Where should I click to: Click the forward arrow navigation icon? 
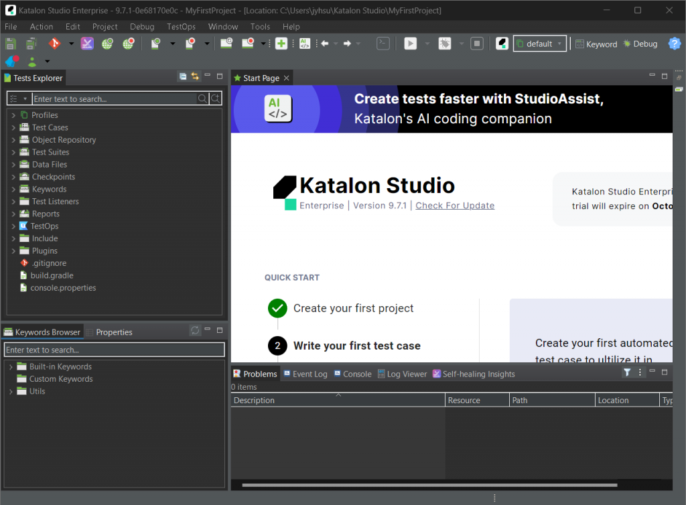click(x=347, y=44)
